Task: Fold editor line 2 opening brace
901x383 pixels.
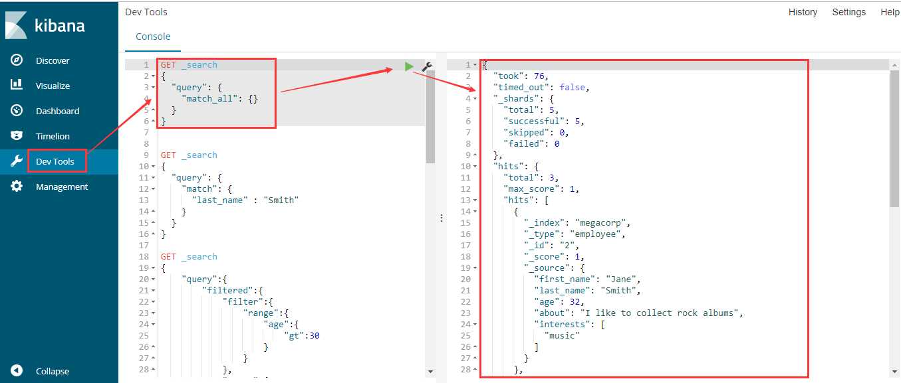Action: tap(154, 76)
